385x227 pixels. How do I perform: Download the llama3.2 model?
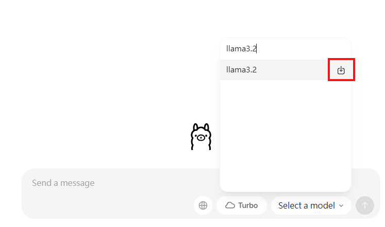pos(341,70)
